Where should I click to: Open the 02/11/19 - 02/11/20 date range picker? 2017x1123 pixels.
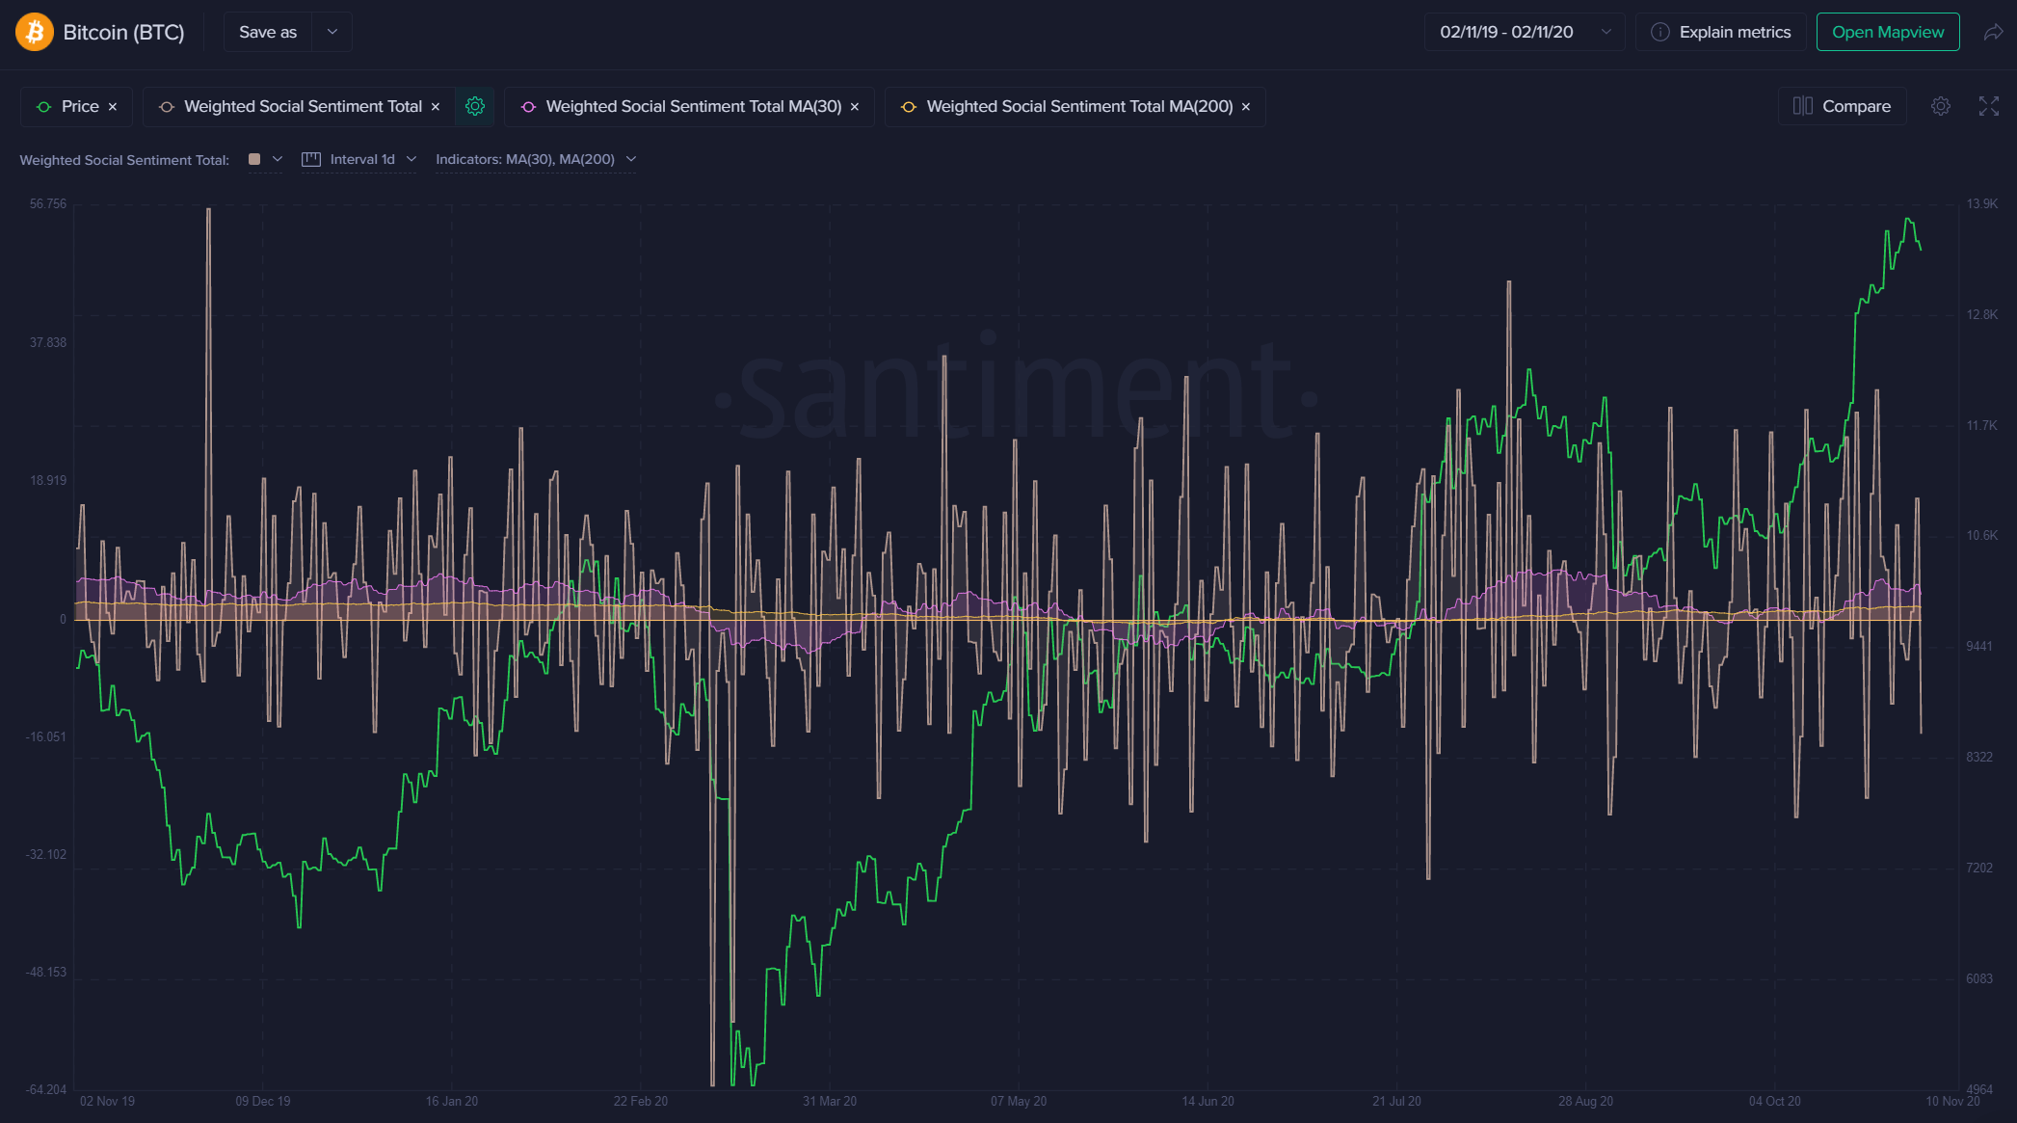coord(1525,32)
